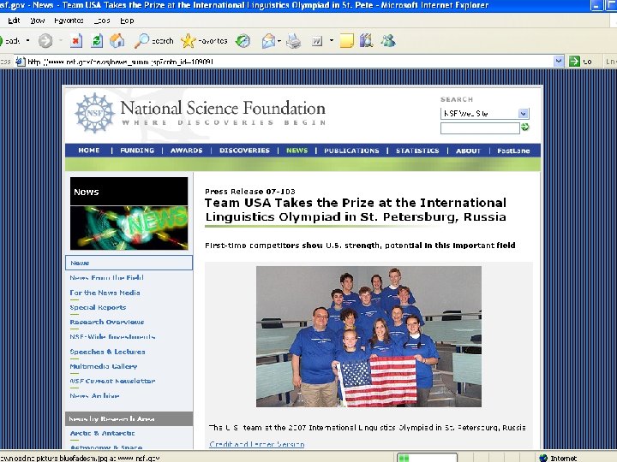Open Back button history dropdown arrow
This screenshot has width=617, height=462.
tap(27, 40)
